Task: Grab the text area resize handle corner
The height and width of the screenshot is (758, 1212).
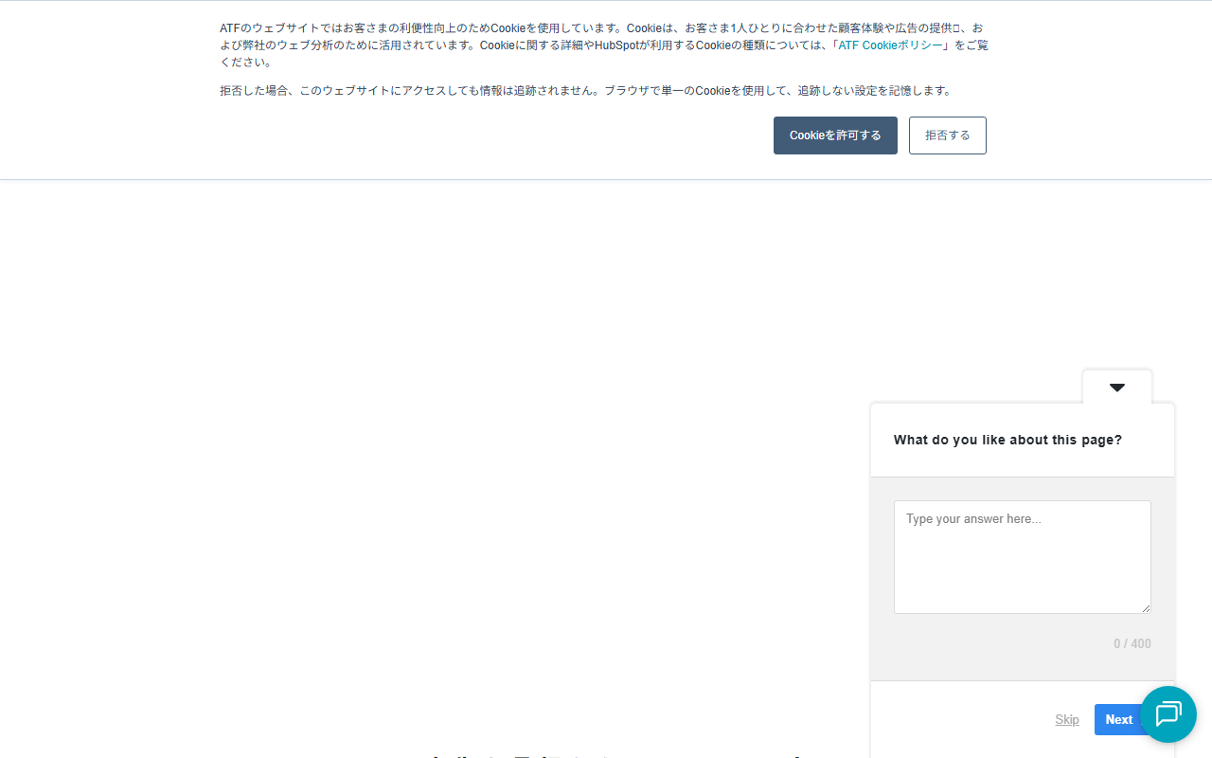Action: pyautogui.click(x=1146, y=608)
